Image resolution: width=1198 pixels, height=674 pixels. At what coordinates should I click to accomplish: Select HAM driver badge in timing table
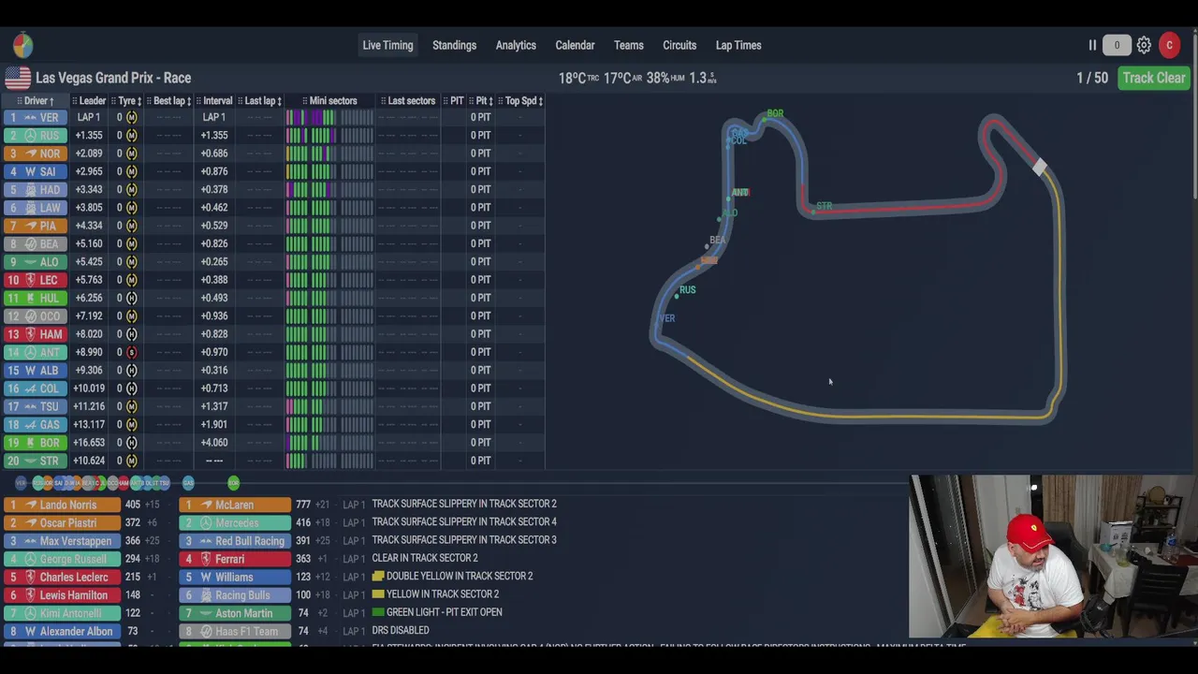tap(35, 334)
